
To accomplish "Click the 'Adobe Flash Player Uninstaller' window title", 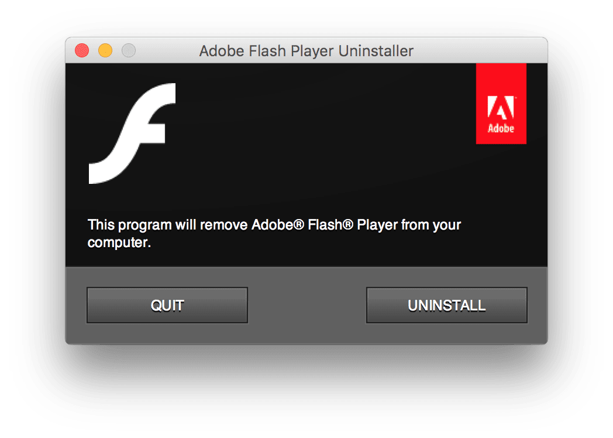I will click(x=306, y=51).
